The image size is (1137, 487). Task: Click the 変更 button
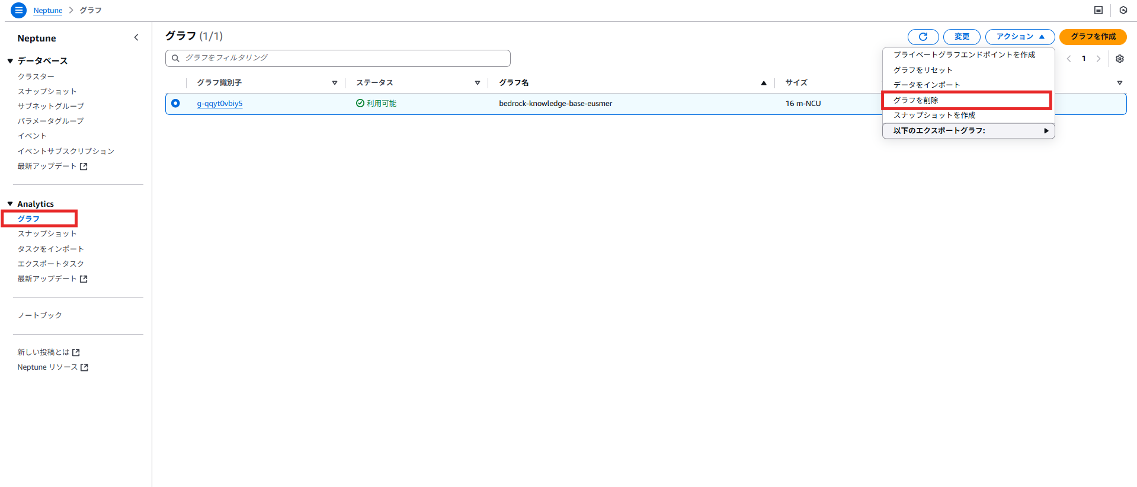962,37
